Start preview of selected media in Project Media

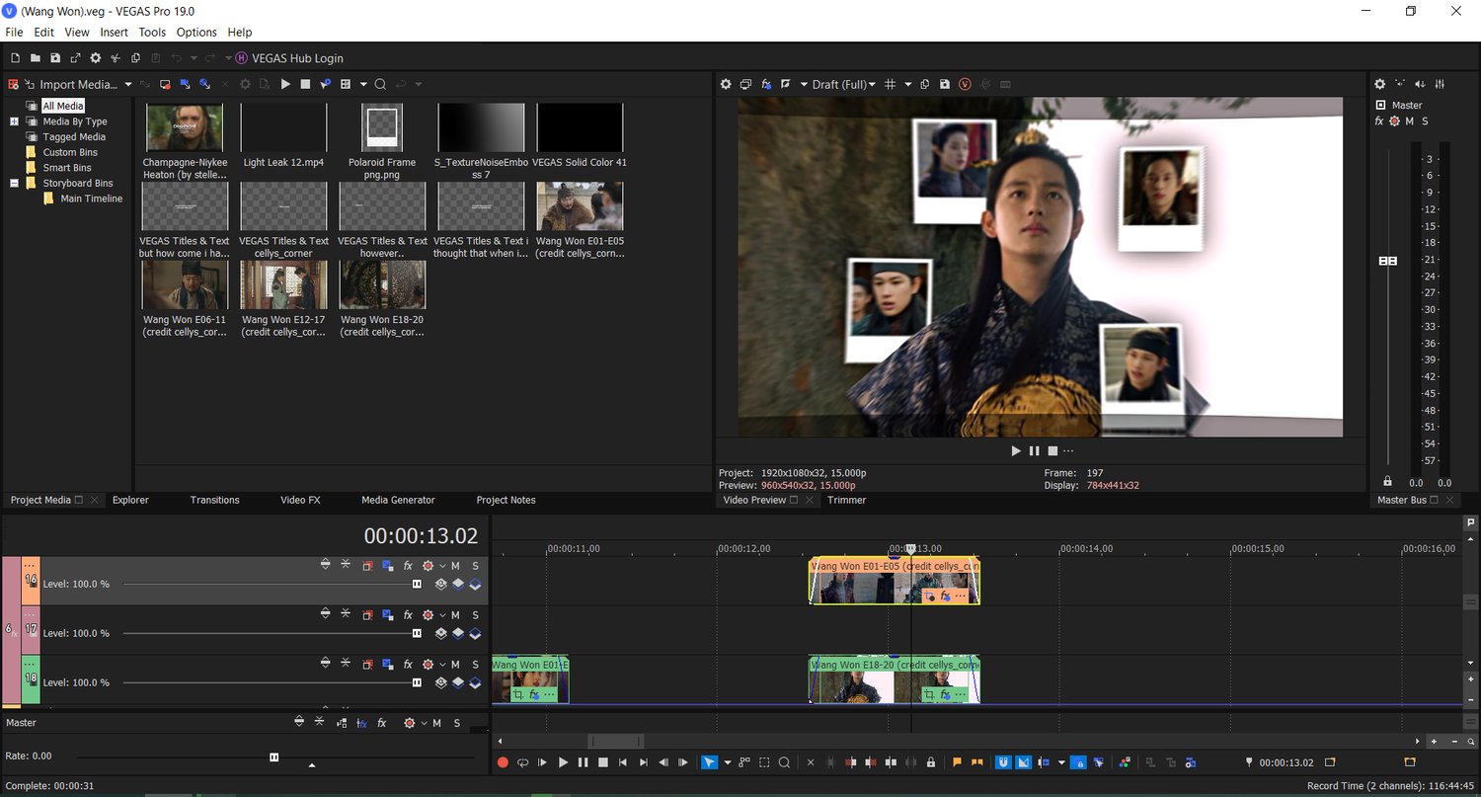(x=285, y=85)
